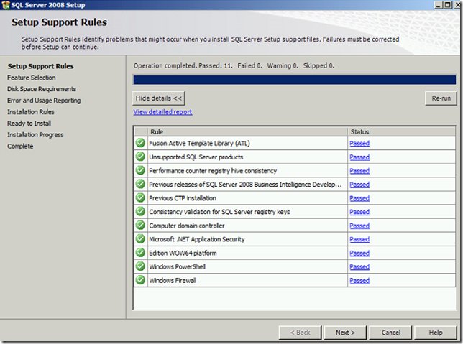Click the SQL Server Setup title bar icon
Image resolution: width=463 pixels, height=344 pixels.
tap(6, 5)
